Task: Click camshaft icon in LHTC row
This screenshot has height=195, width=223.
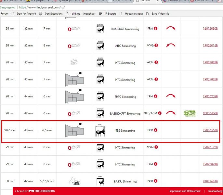Action: tap(74, 45)
